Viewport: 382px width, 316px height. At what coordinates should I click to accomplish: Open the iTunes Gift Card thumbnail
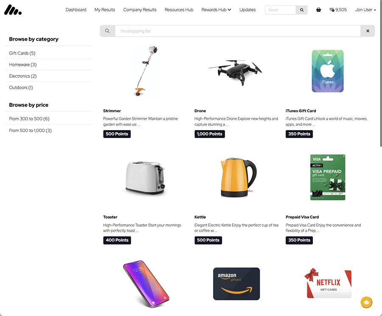click(327, 71)
